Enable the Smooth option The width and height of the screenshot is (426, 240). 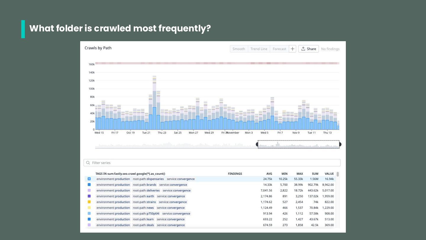click(239, 49)
